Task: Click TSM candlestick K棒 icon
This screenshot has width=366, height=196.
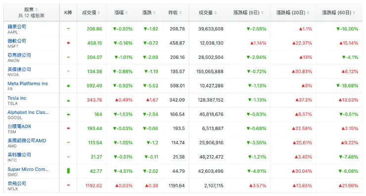Action: tap(68, 129)
